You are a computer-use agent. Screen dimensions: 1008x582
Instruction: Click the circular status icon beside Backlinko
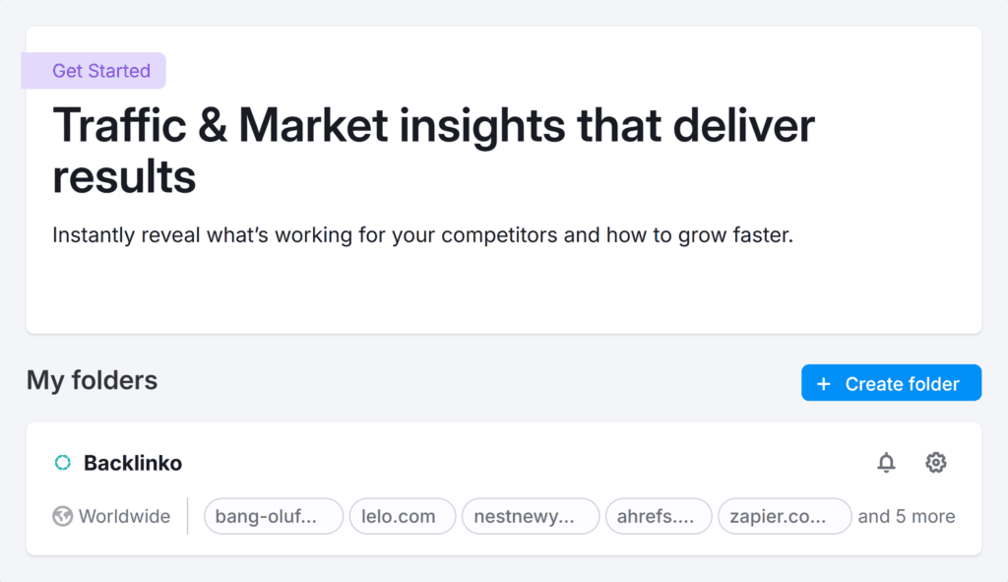(62, 462)
